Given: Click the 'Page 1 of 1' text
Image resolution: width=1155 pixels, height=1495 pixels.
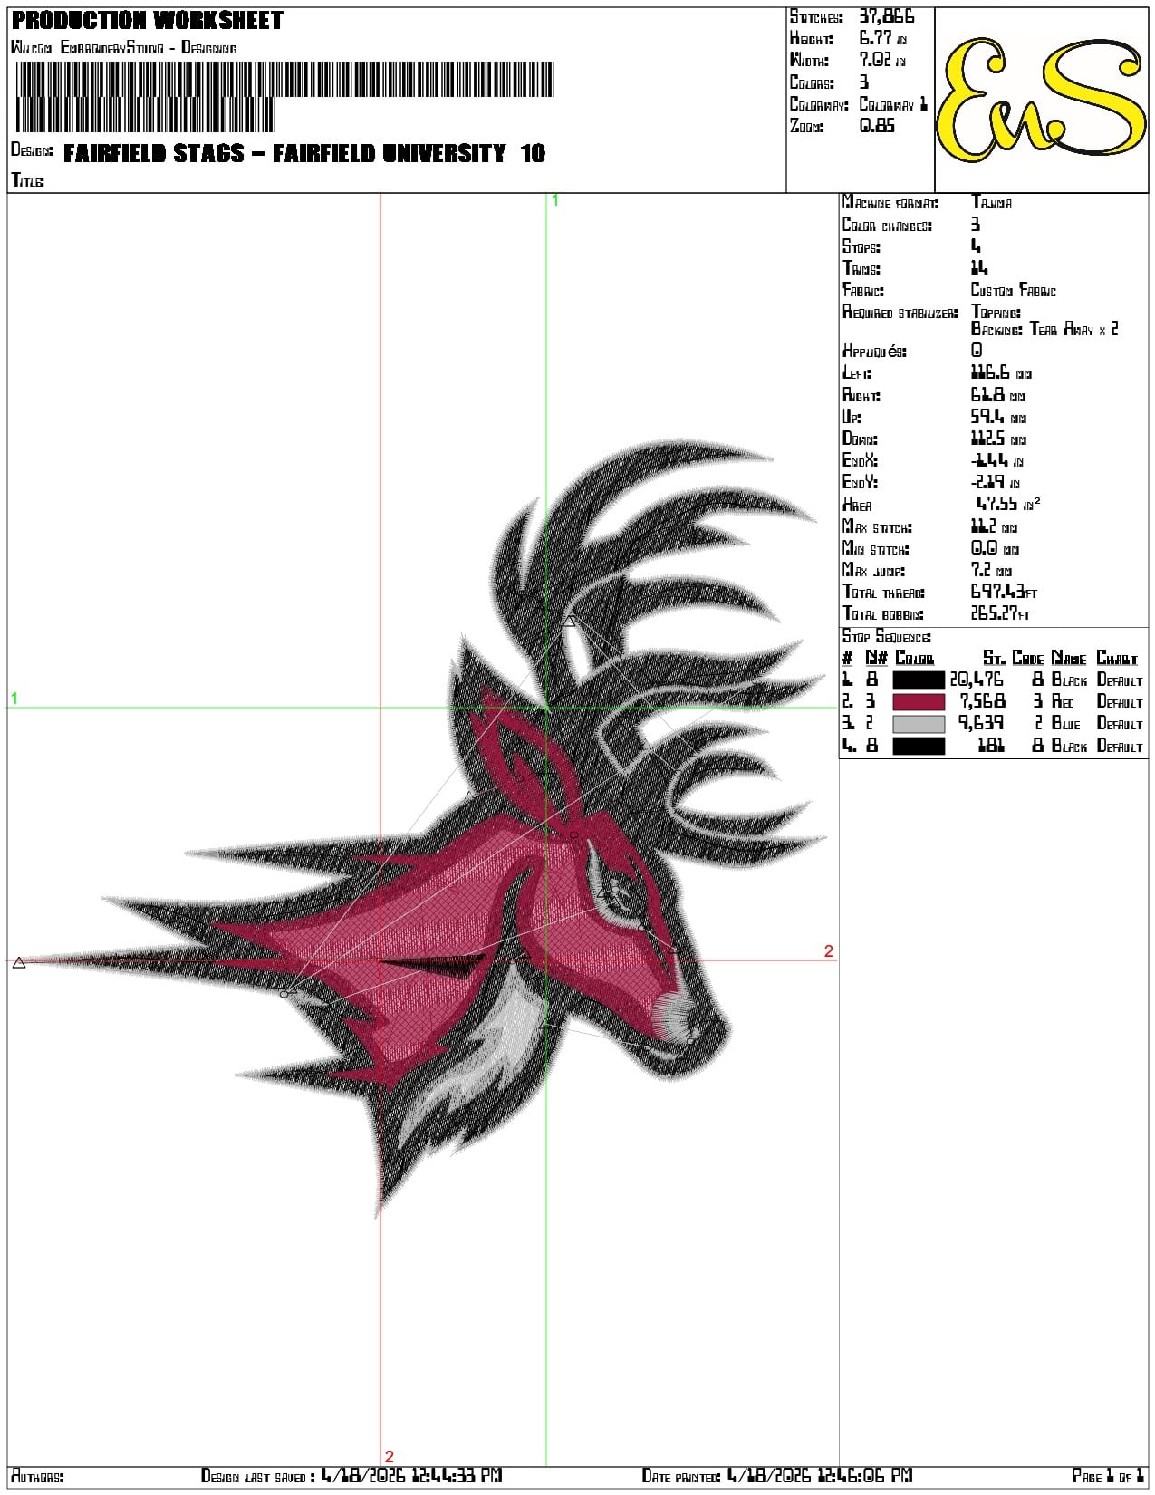Looking at the screenshot, I should (1108, 1477).
